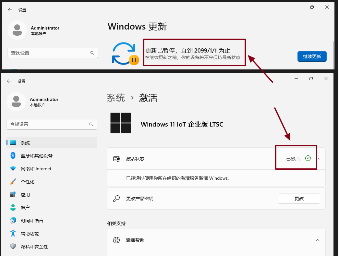
Task: Collapse the 激活状态 section chevron
Action: 318,159
